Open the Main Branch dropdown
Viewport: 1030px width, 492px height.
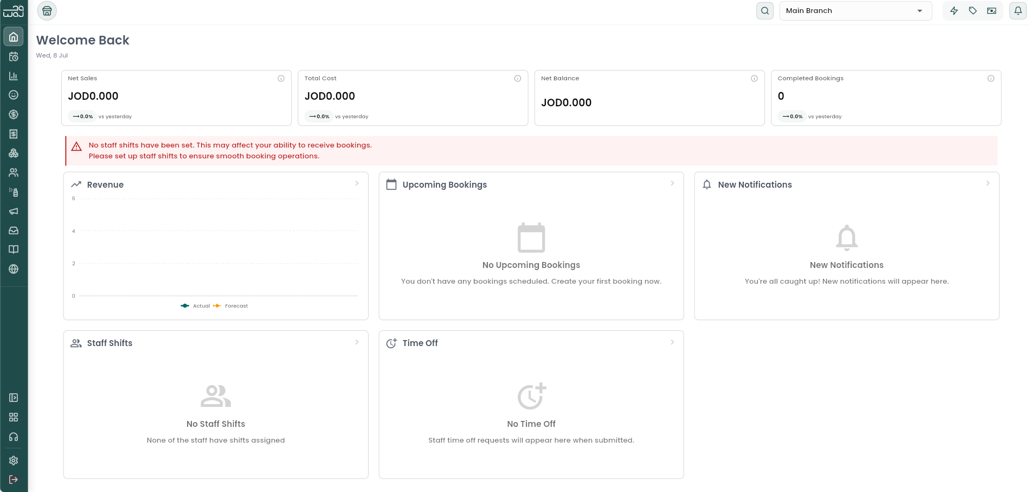tap(855, 11)
